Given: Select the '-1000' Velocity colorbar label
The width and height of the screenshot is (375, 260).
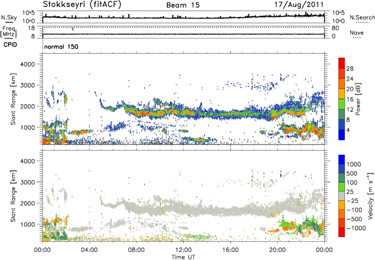Looking at the screenshot, I should 356,228.
